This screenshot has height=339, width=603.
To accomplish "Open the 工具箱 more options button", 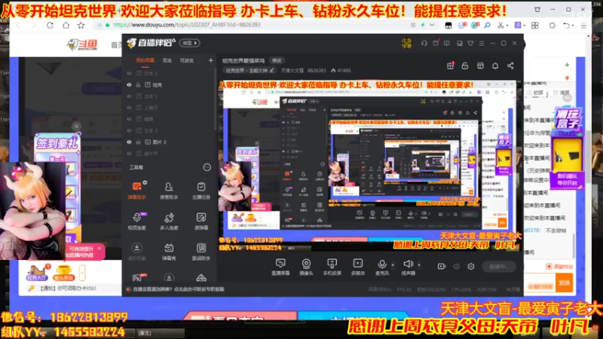I will click(x=207, y=167).
